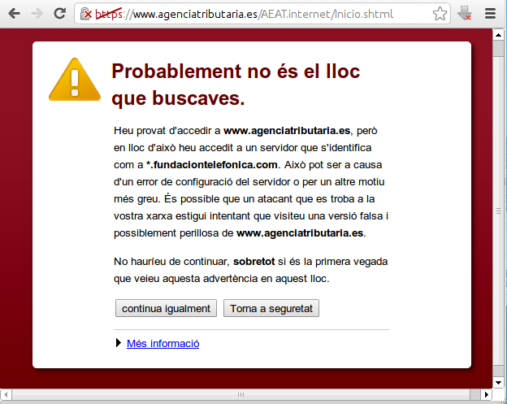This screenshot has width=507, height=404.
Task: Click the forward navigation arrow
Action: [x=37, y=13]
